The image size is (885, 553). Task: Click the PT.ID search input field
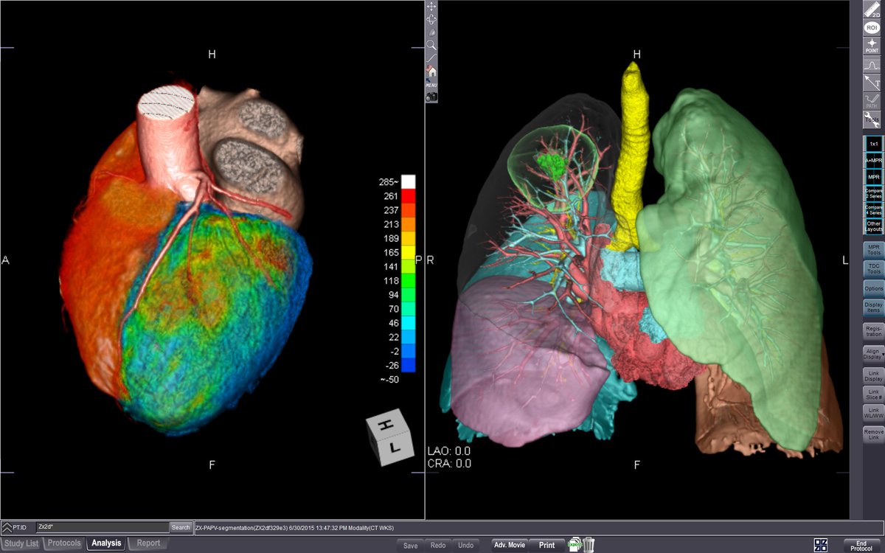pos(103,527)
